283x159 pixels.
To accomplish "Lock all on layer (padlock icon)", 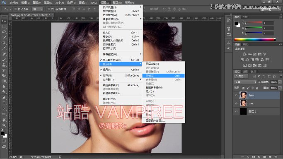I will [x=257, y=88].
